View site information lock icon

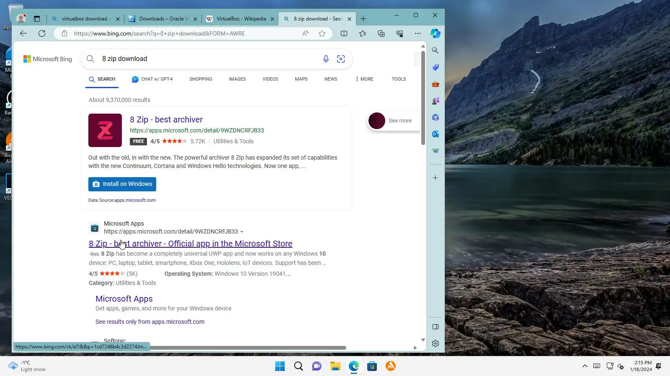pyautogui.click(x=64, y=33)
